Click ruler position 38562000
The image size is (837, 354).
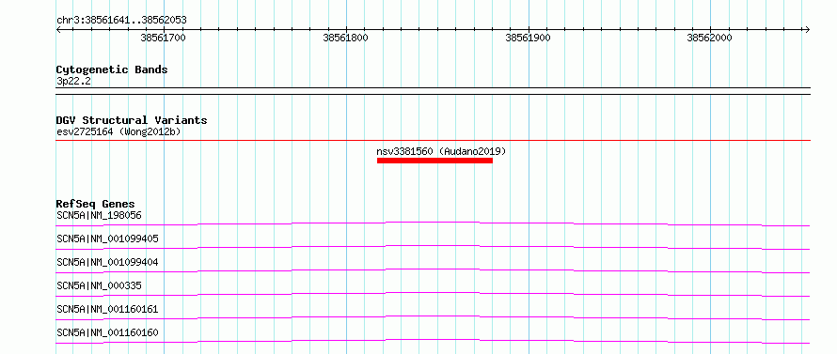pos(709,38)
